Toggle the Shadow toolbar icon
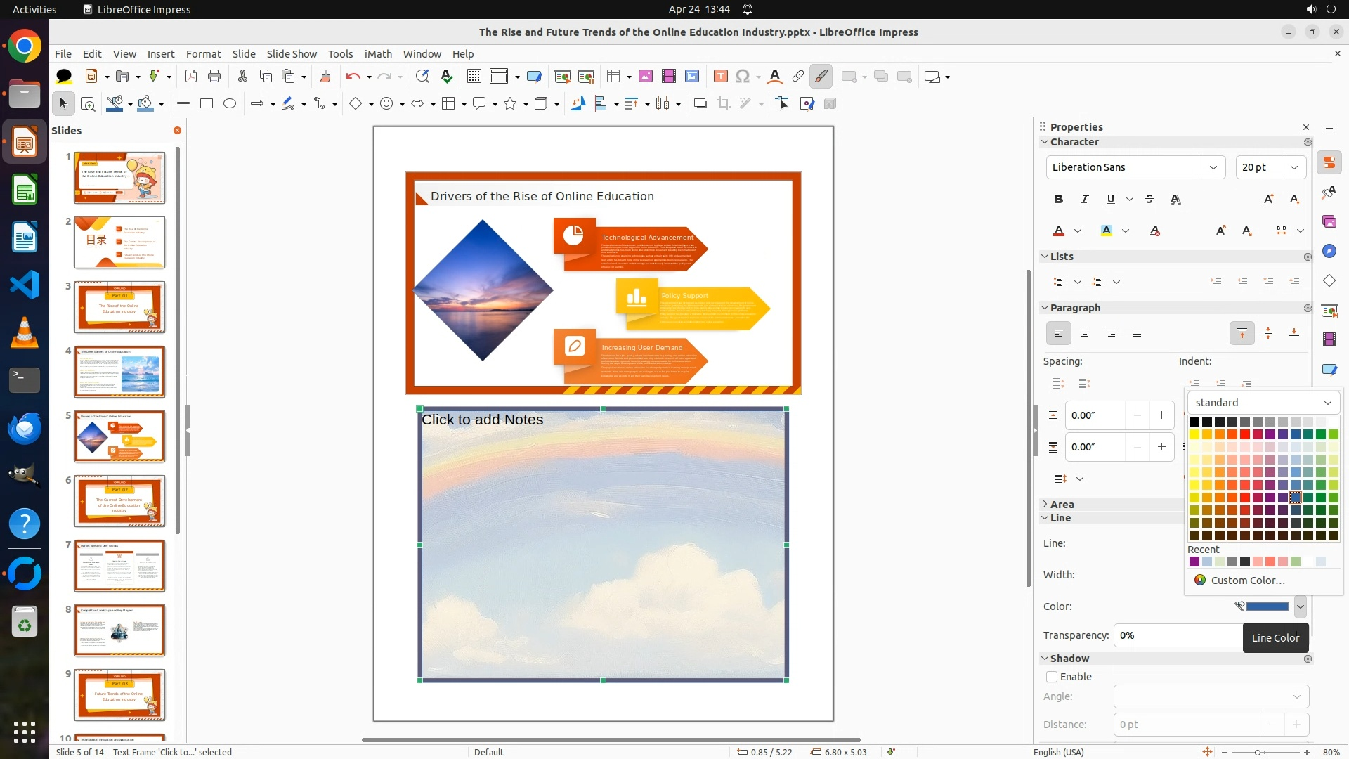This screenshot has height=759, width=1349. point(700,103)
